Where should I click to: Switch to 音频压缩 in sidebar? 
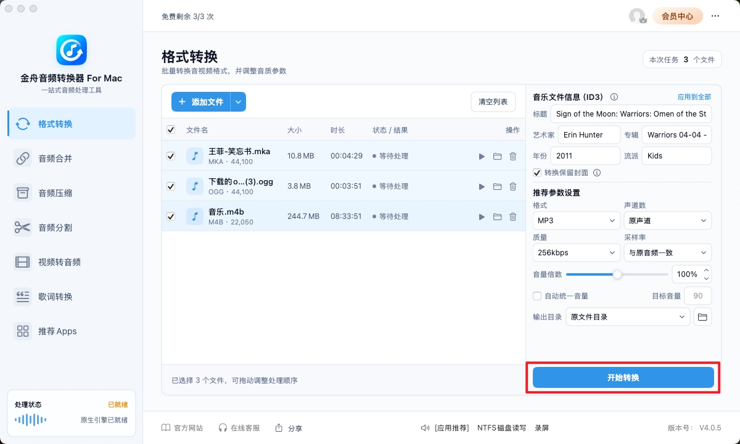(x=72, y=193)
